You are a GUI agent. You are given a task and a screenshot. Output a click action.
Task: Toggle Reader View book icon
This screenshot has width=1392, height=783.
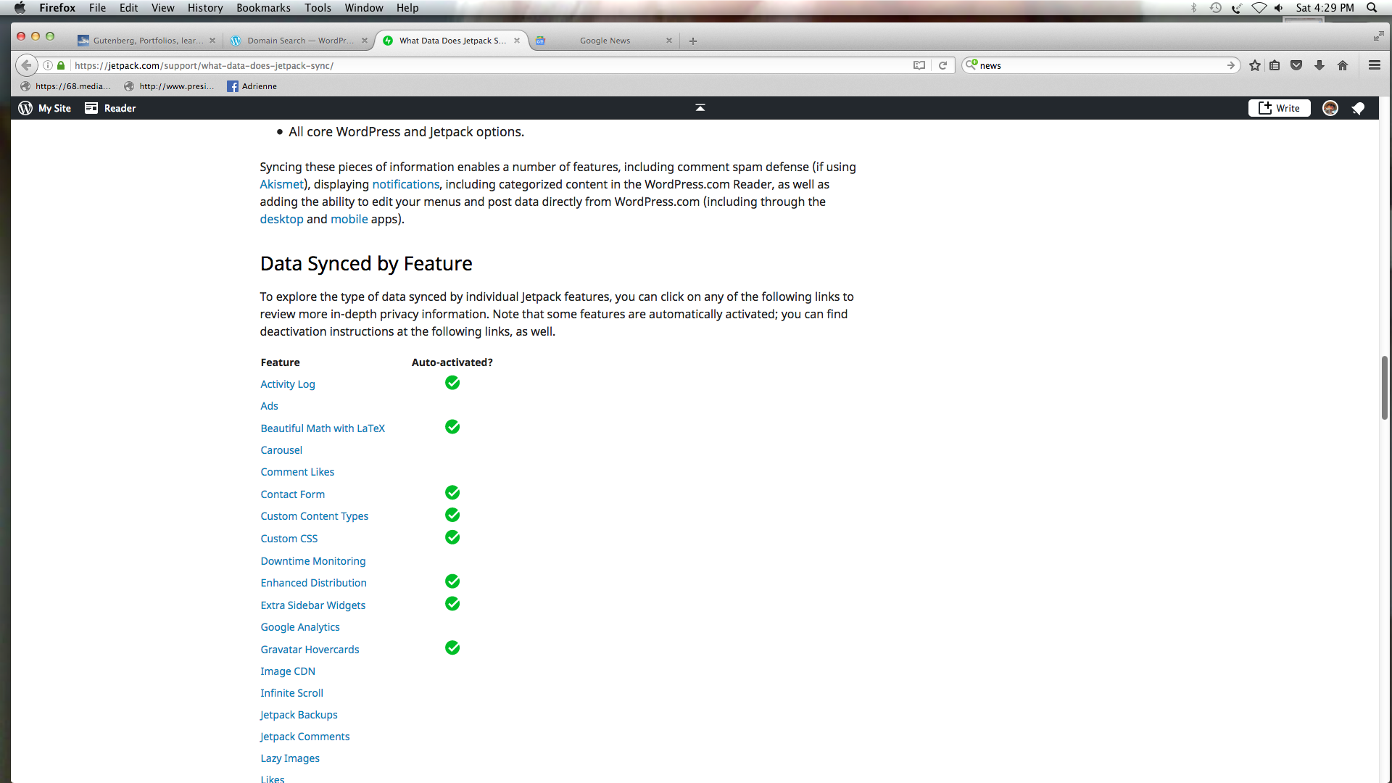[919, 65]
